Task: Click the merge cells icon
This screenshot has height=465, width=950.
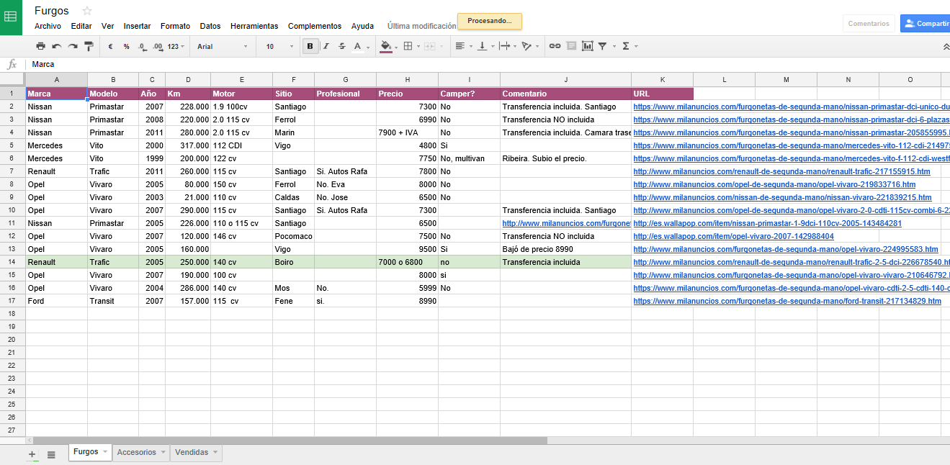Action: (x=429, y=46)
